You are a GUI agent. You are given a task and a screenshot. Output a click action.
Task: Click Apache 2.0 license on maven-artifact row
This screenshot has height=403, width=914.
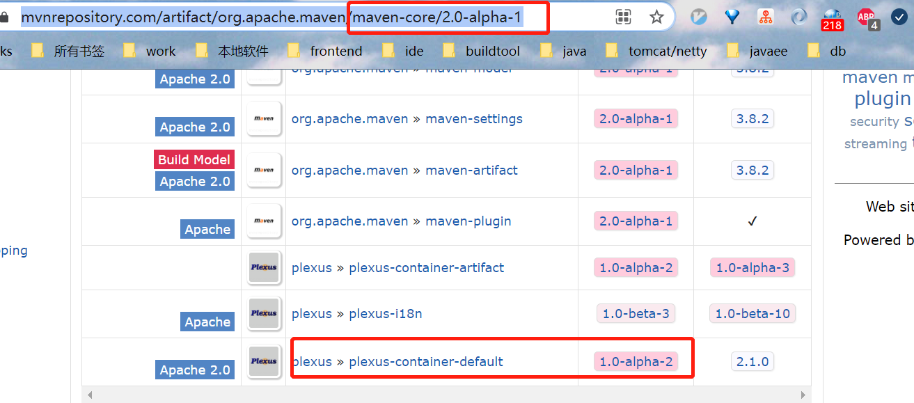point(195,181)
